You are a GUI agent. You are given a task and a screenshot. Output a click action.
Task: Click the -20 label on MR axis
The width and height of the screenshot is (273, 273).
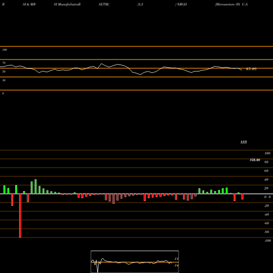pos(266,206)
